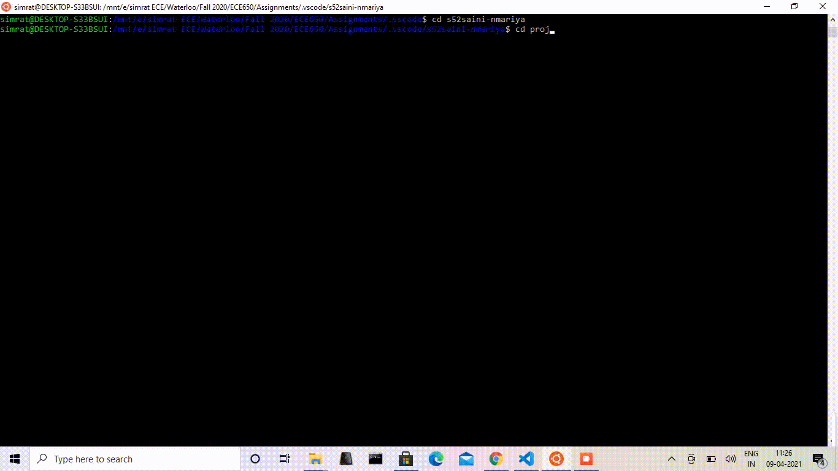Open File Explorer from the taskbar
The height and width of the screenshot is (471, 838).
tap(315, 459)
